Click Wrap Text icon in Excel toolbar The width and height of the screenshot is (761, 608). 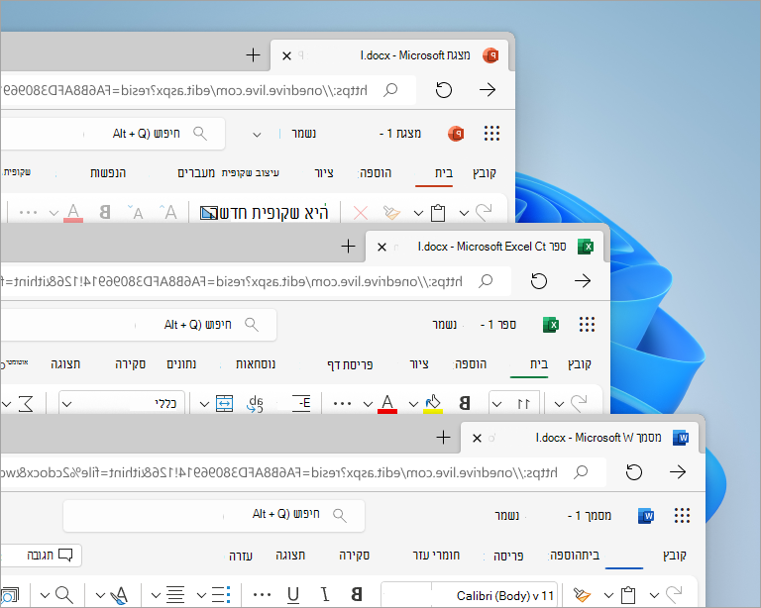coord(255,403)
